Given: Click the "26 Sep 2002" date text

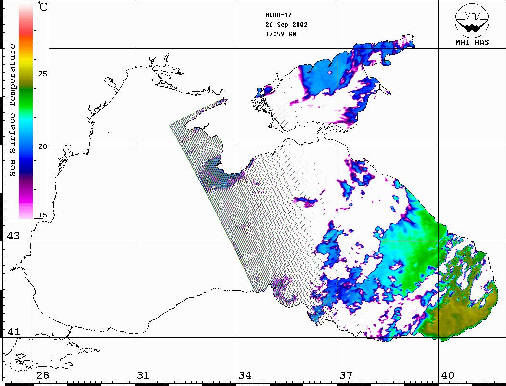Looking at the screenshot, I should [286, 25].
